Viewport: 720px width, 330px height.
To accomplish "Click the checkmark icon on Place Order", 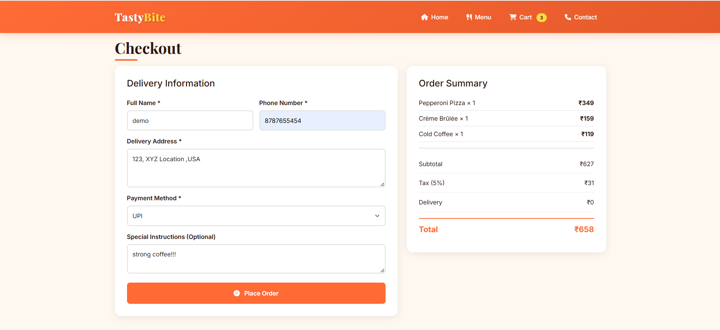I will (x=237, y=293).
